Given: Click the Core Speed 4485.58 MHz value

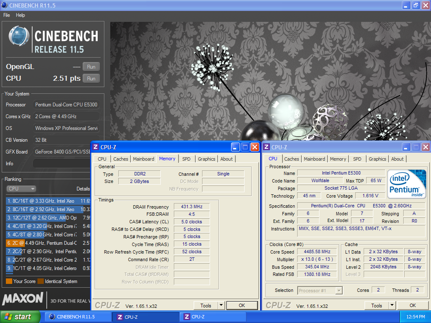Looking at the screenshot, I should 317,252.
